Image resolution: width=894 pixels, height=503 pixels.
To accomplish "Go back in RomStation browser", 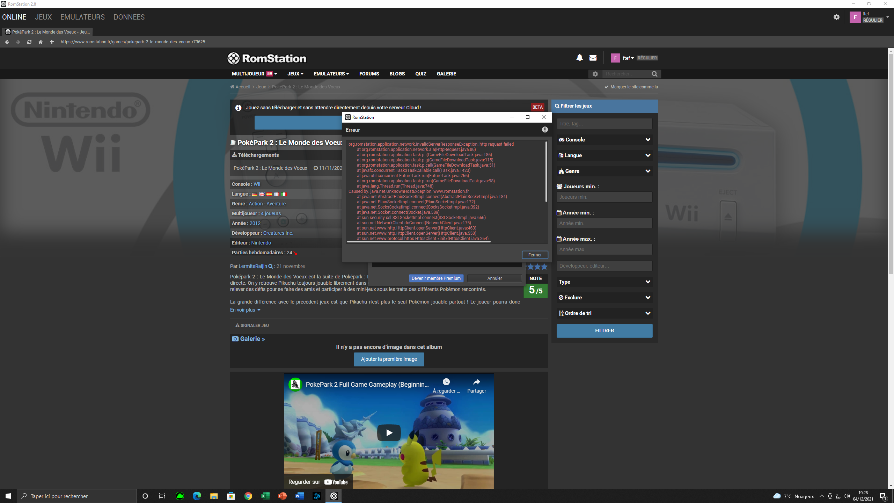I will tap(7, 42).
